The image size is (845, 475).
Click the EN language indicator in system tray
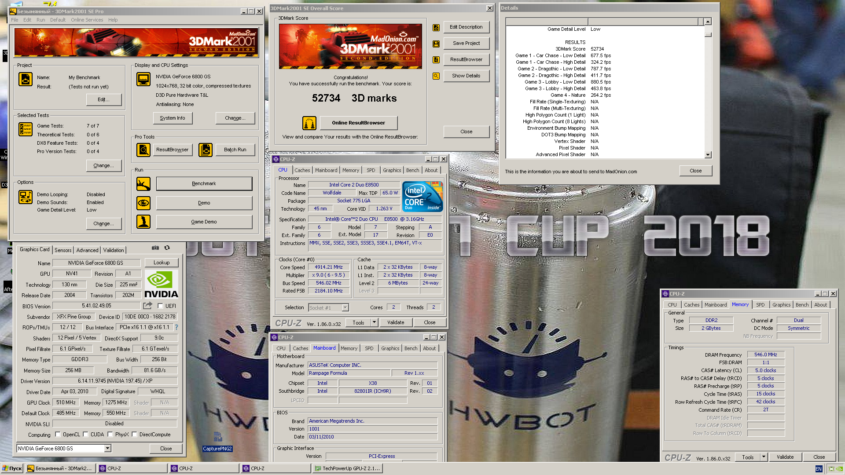pos(819,469)
